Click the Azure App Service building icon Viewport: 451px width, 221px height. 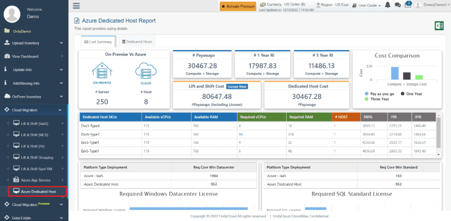click(x=16, y=180)
